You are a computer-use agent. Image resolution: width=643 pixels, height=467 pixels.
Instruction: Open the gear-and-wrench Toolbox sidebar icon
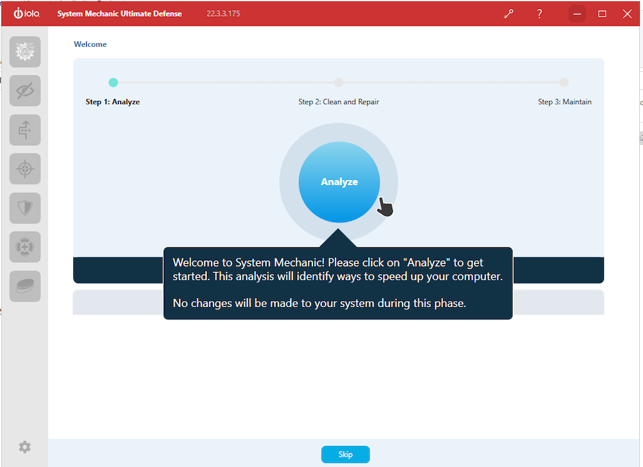click(25, 52)
